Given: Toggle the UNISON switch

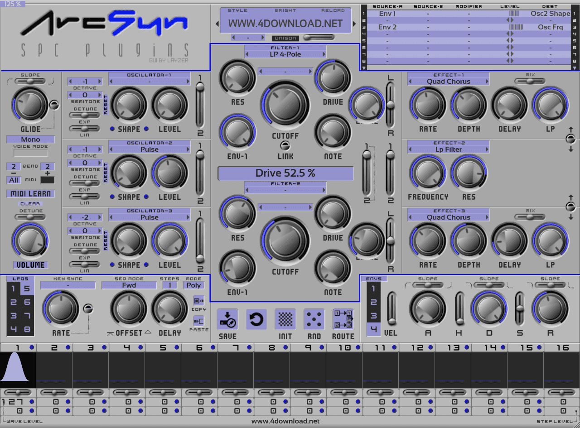Looking at the screenshot, I should [x=317, y=37].
